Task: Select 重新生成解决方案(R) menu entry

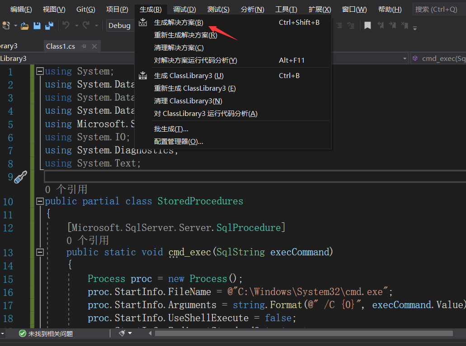Action: coord(233,35)
